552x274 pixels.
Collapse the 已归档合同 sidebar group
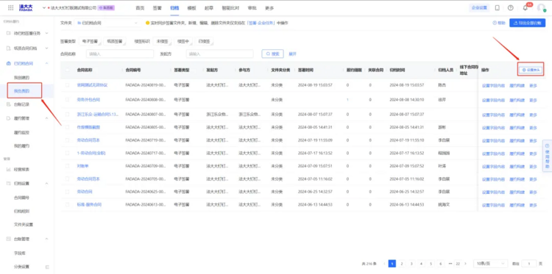pos(47,63)
